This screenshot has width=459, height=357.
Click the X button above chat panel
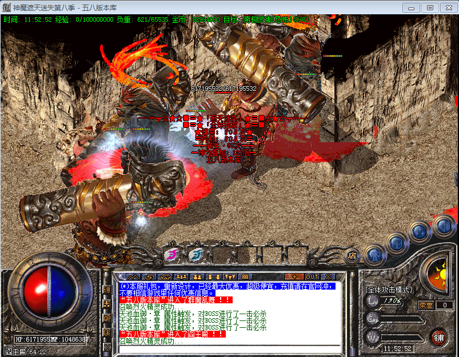328,277
